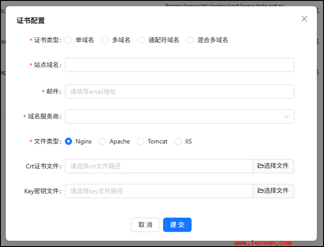Click the 取消 cancel button
This screenshot has height=247, width=324.
(x=145, y=225)
